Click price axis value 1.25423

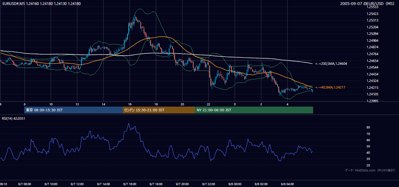[372, 14]
